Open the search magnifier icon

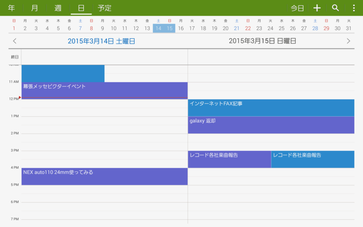tap(335, 8)
